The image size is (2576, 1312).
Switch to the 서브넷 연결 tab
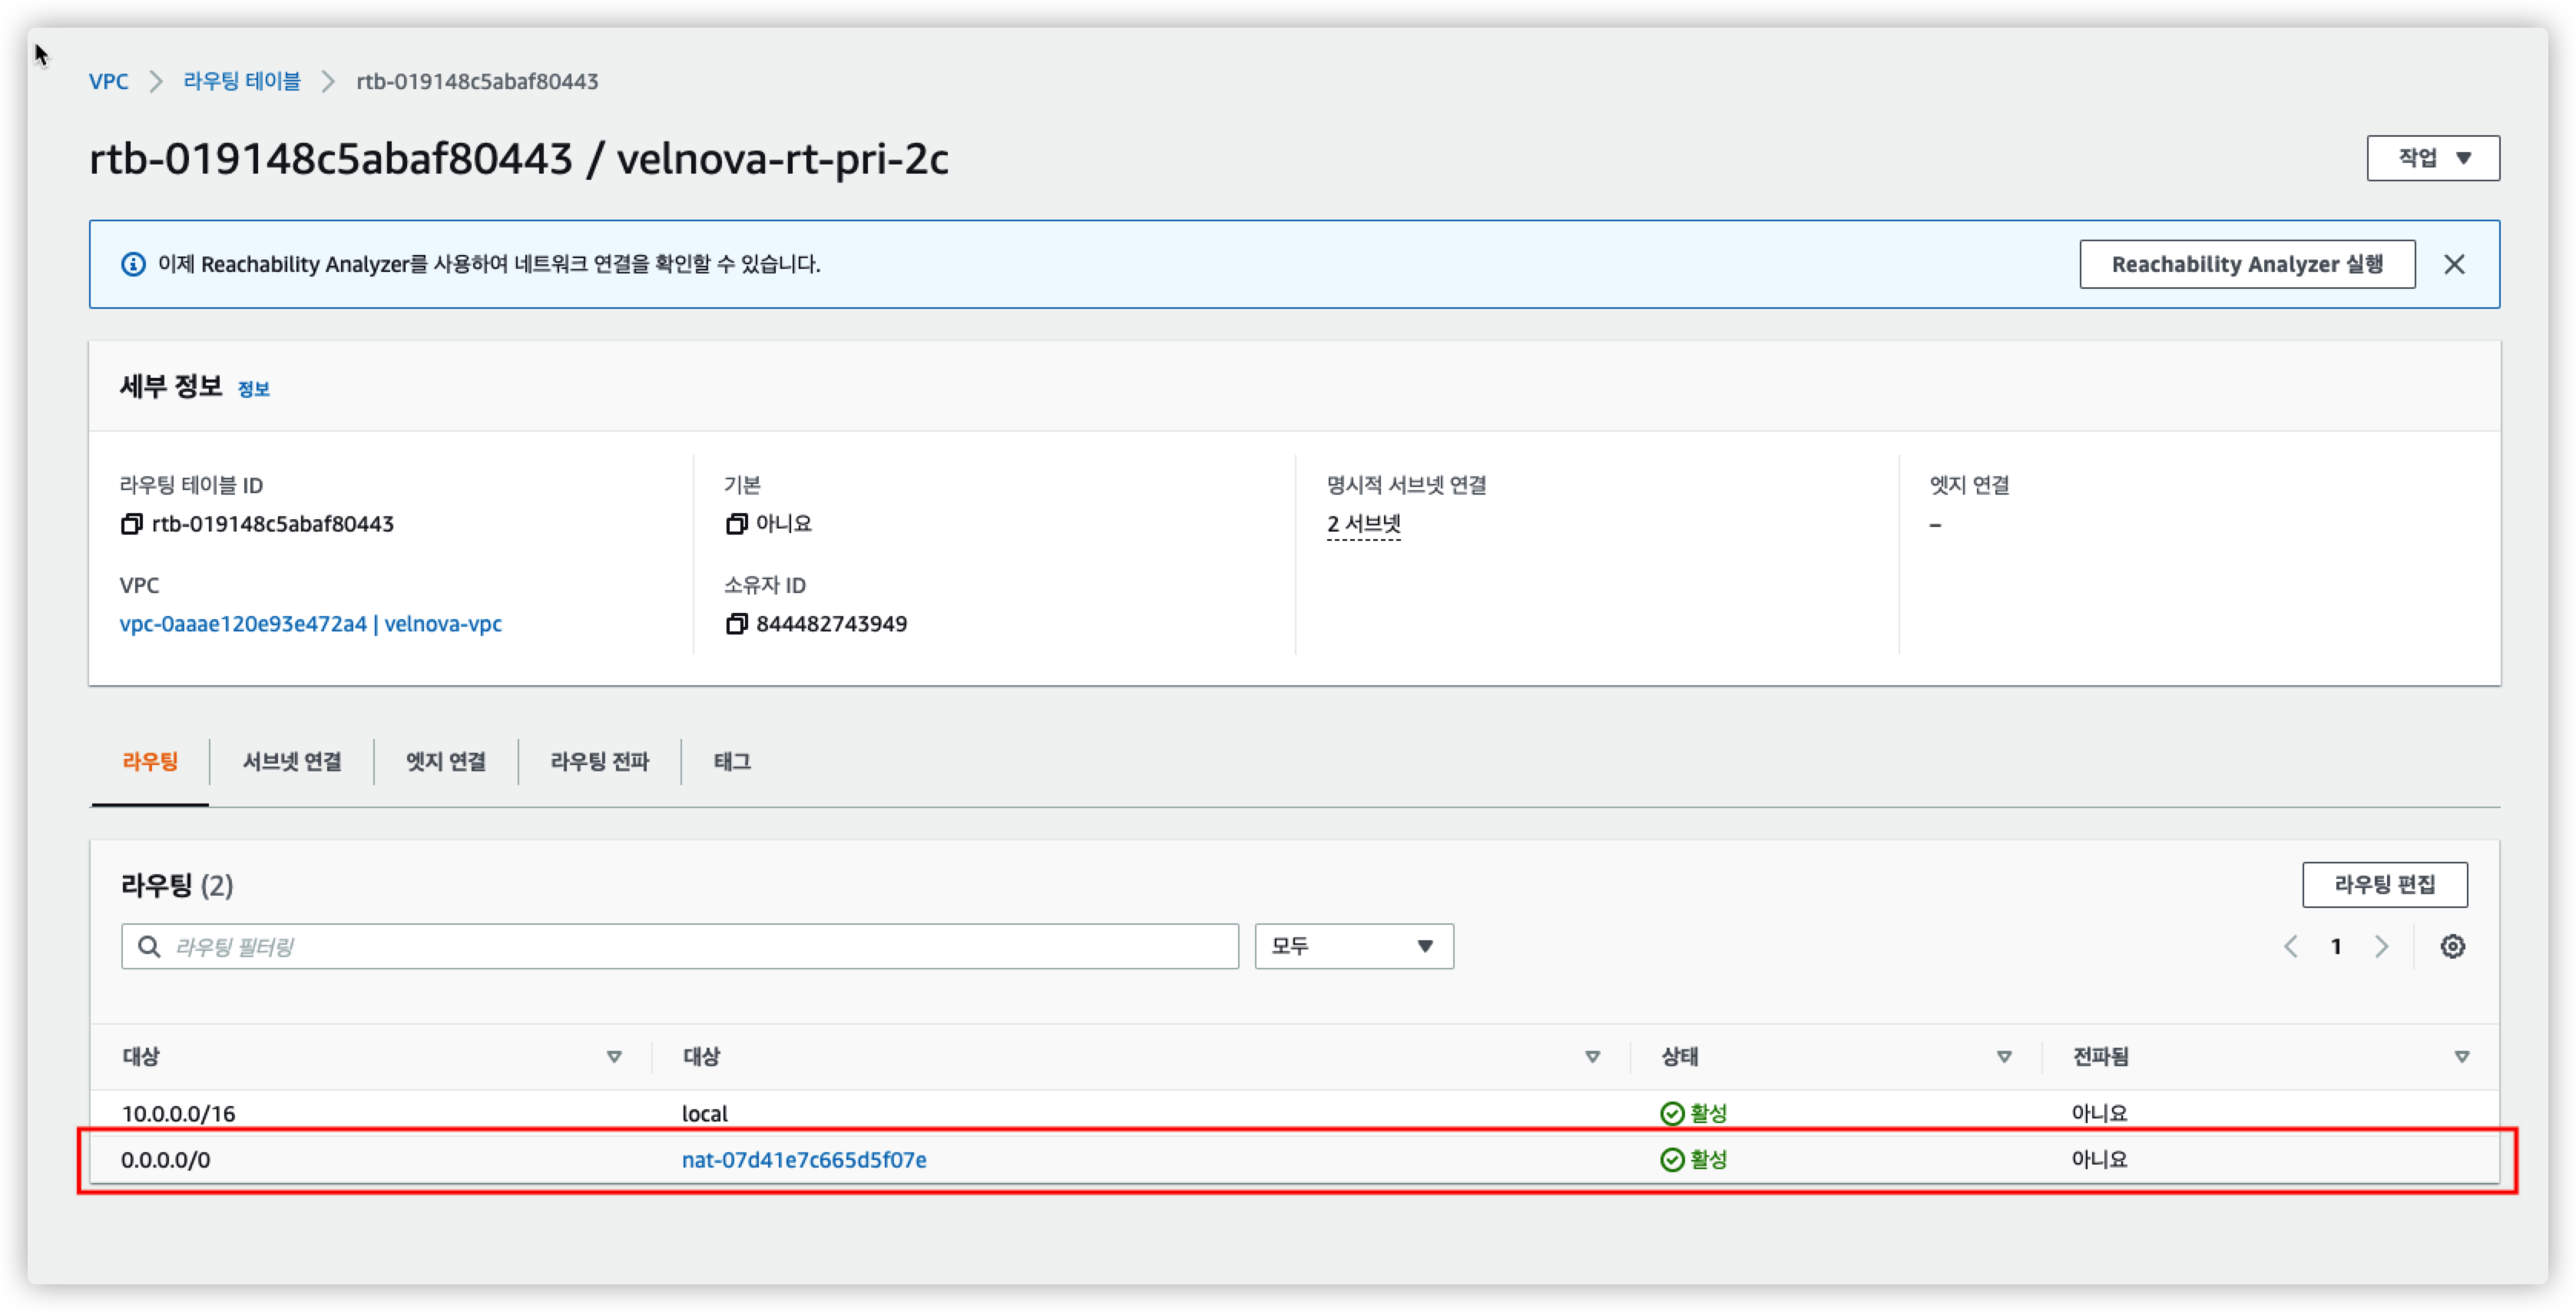point(292,762)
